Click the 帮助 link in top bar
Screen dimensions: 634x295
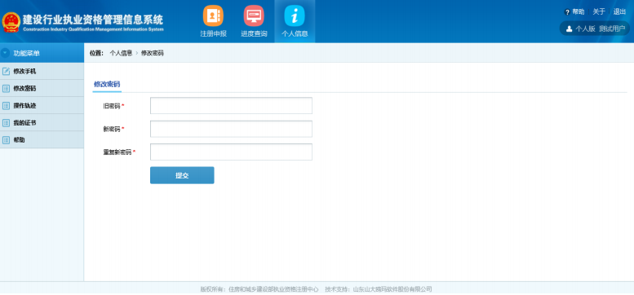point(579,12)
